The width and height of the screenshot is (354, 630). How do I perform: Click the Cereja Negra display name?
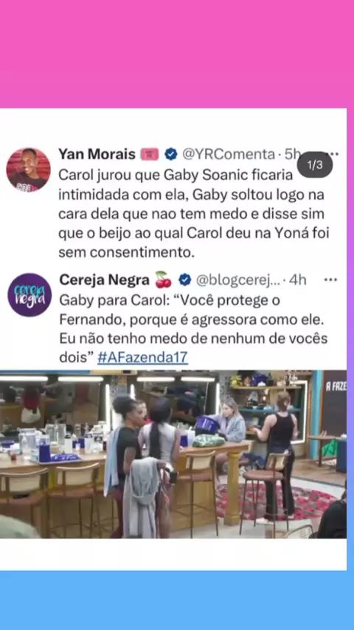click(105, 280)
